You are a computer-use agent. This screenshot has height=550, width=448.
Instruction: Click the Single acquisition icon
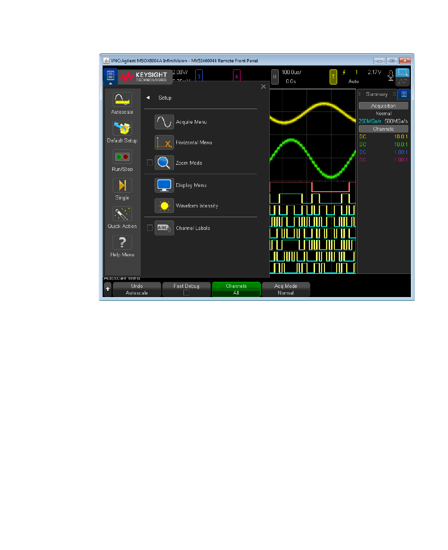(122, 185)
